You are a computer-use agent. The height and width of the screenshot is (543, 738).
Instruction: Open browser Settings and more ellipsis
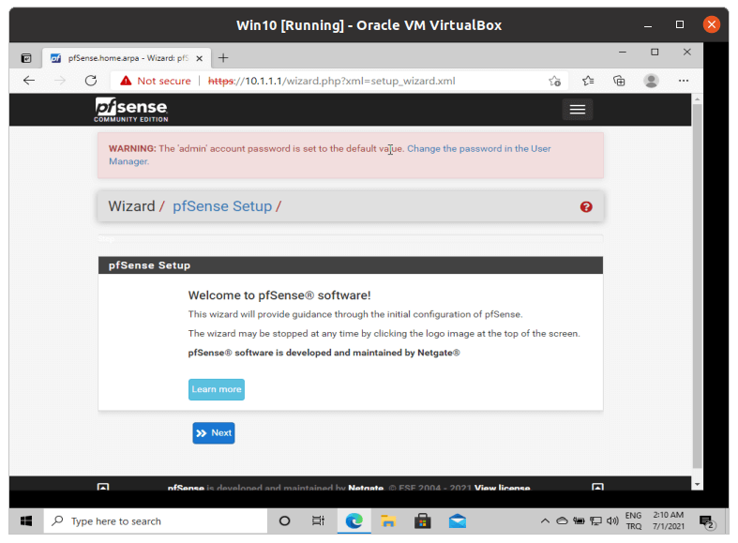(684, 81)
